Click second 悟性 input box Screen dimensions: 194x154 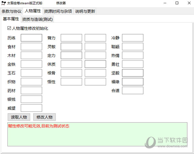point(95,82)
